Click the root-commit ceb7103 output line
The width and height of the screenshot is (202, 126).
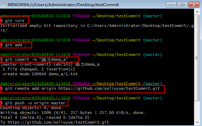50,64
